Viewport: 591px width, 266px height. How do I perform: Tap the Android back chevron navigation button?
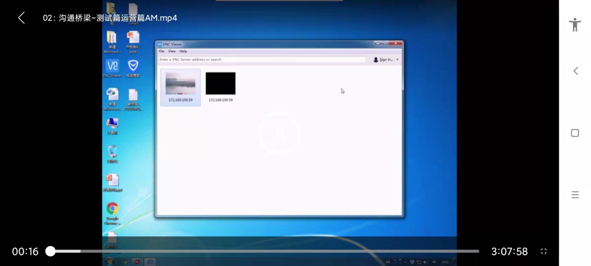pyautogui.click(x=575, y=71)
